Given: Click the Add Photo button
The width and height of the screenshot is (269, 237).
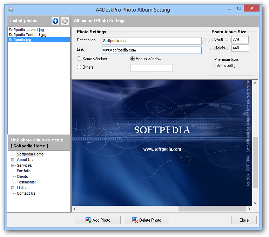Looking at the screenshot, I should 97,220.
